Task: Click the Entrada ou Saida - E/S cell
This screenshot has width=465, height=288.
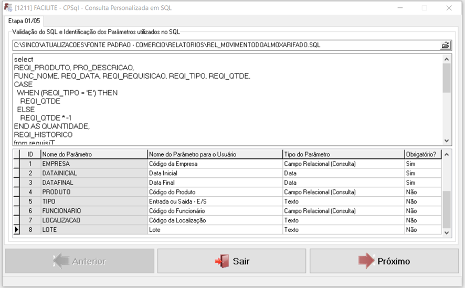Action: coord(215,201)
